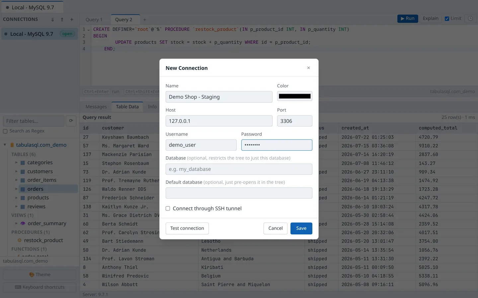Screen dimensions: 478x298
Task: Click the Explain button
Action: coord(431,19)
